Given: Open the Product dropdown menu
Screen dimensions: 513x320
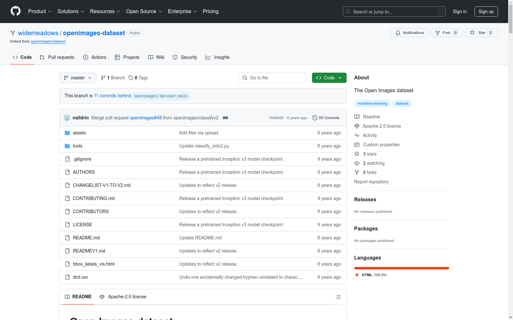Looking at the screenshot, I should pyautogui.click(x=40, y=12).
